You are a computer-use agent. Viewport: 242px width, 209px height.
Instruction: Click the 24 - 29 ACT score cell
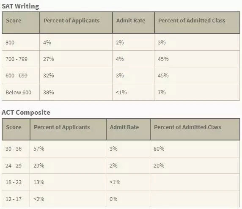coord(16,165)
